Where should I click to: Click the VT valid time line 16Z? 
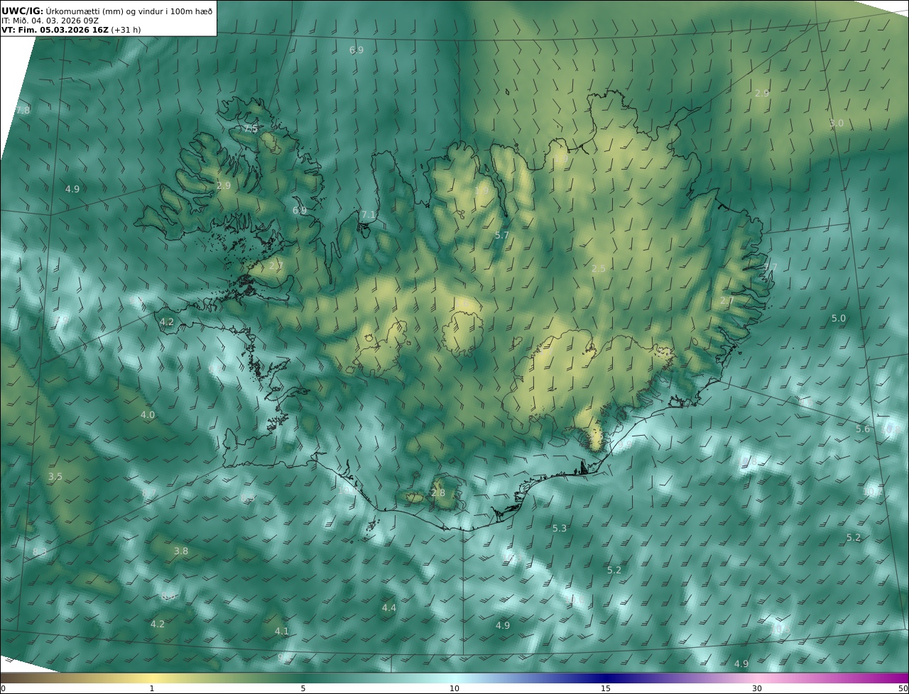[55, 31]
